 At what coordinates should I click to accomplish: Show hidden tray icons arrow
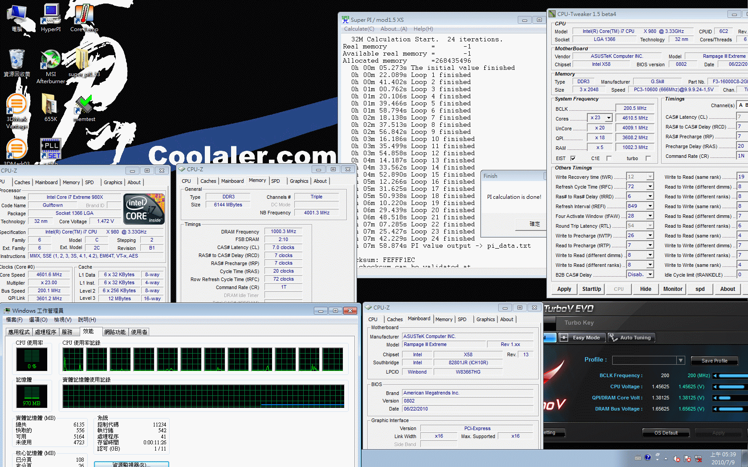point(666,459)
